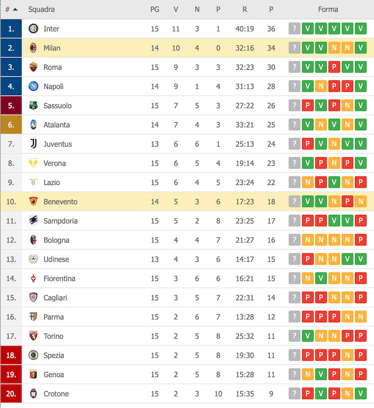Screen dimensions: 374x408
Task: Click the Roma club crest icon
Action: click(33, 67)
